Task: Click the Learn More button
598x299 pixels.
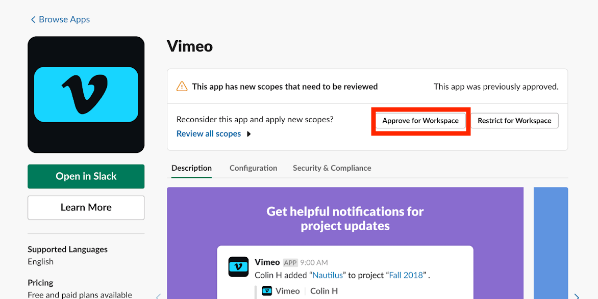Action: pos(86,207)
